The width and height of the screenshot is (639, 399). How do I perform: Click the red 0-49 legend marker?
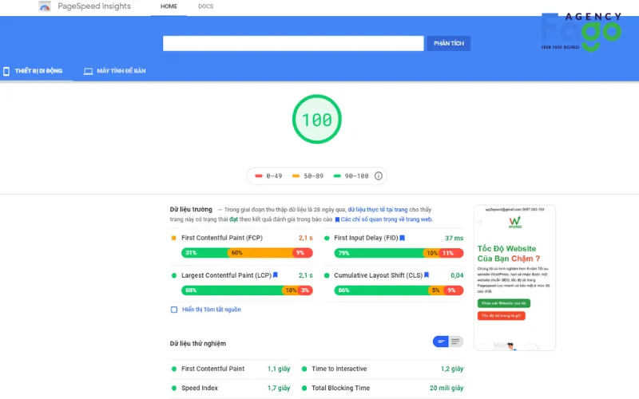pos(258,176)
